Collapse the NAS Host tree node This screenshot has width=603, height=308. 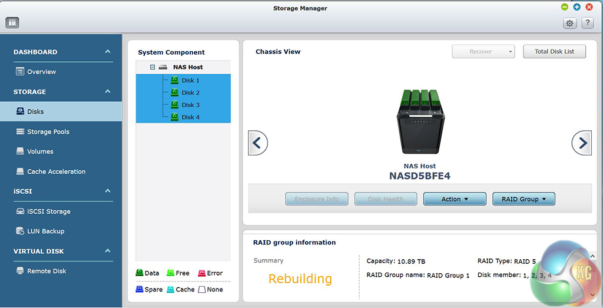(x=153, y=67)
